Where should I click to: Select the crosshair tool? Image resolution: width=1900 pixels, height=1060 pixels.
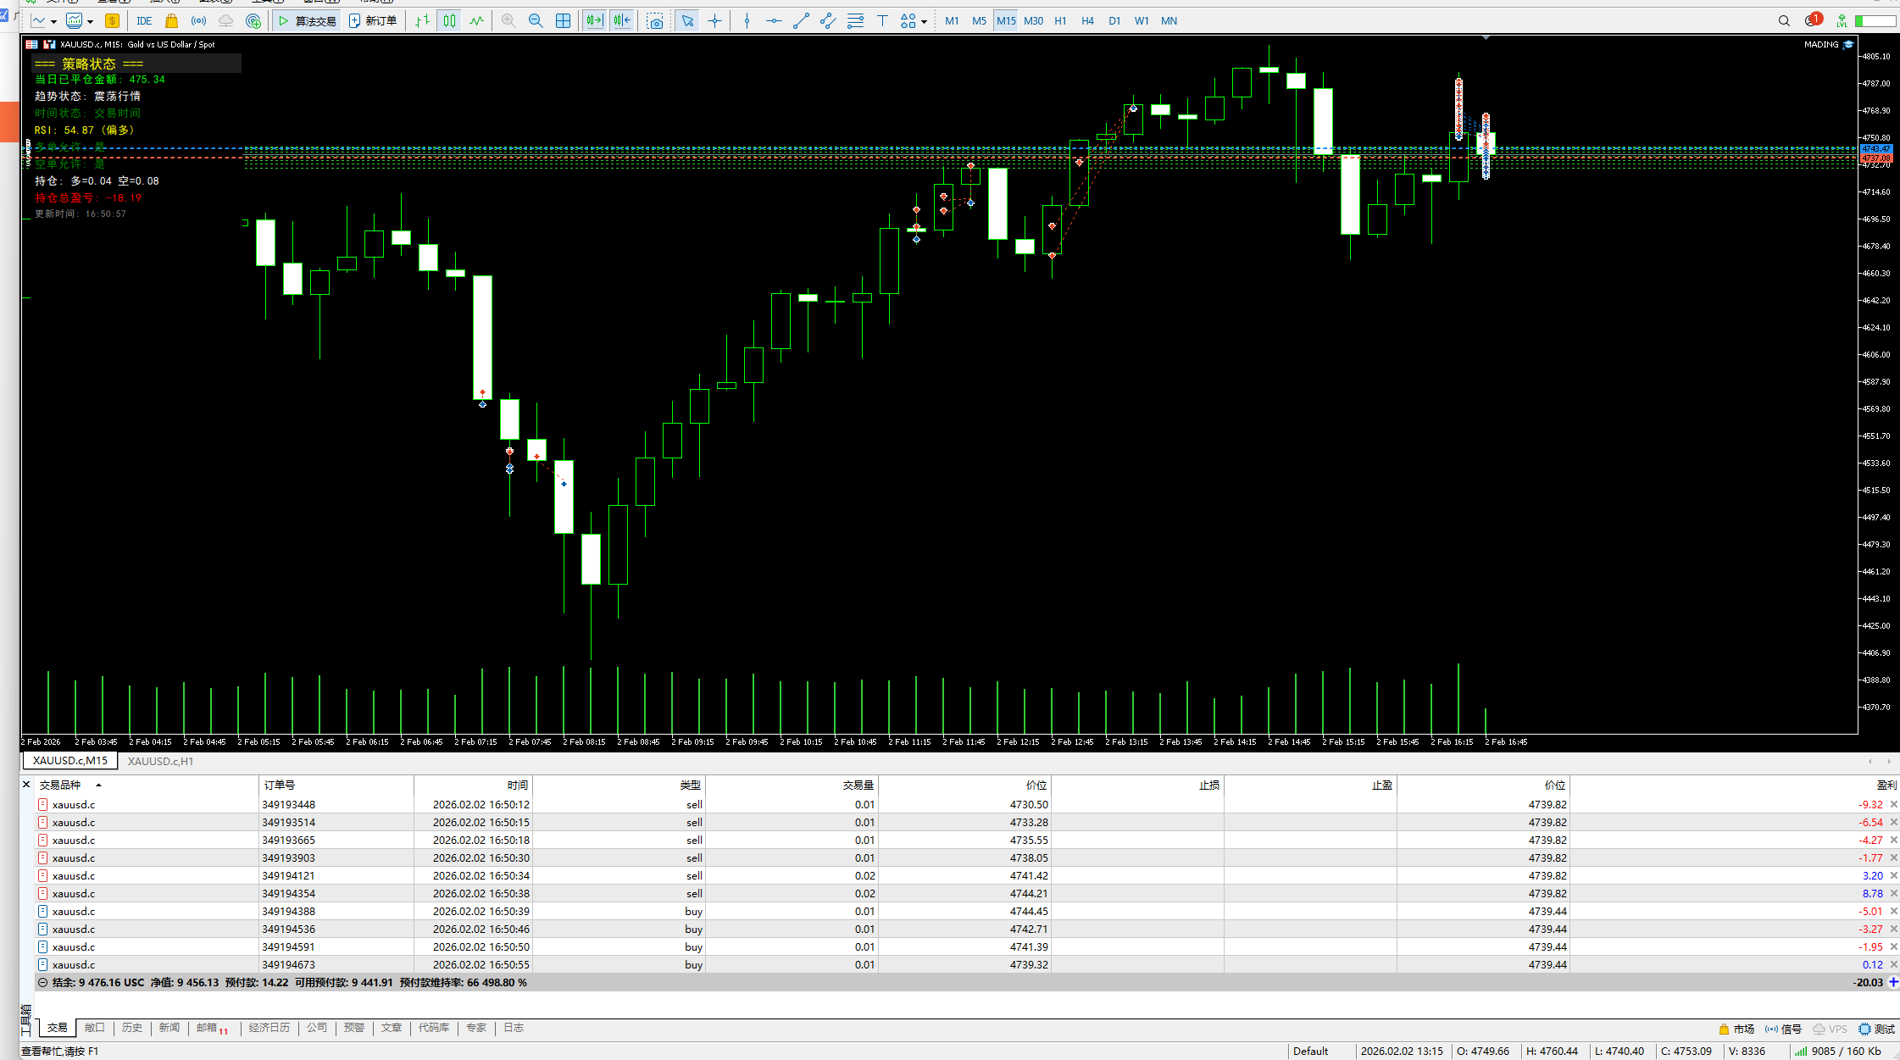(714, 21)
